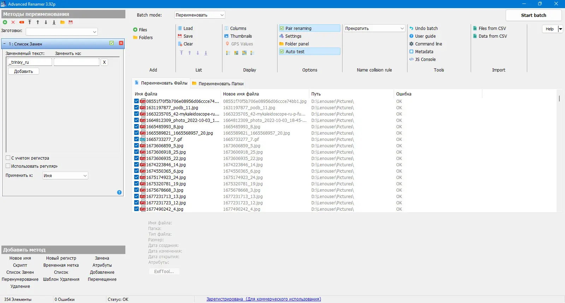Remove method 1 with its red close box

[x=121, y=43]
